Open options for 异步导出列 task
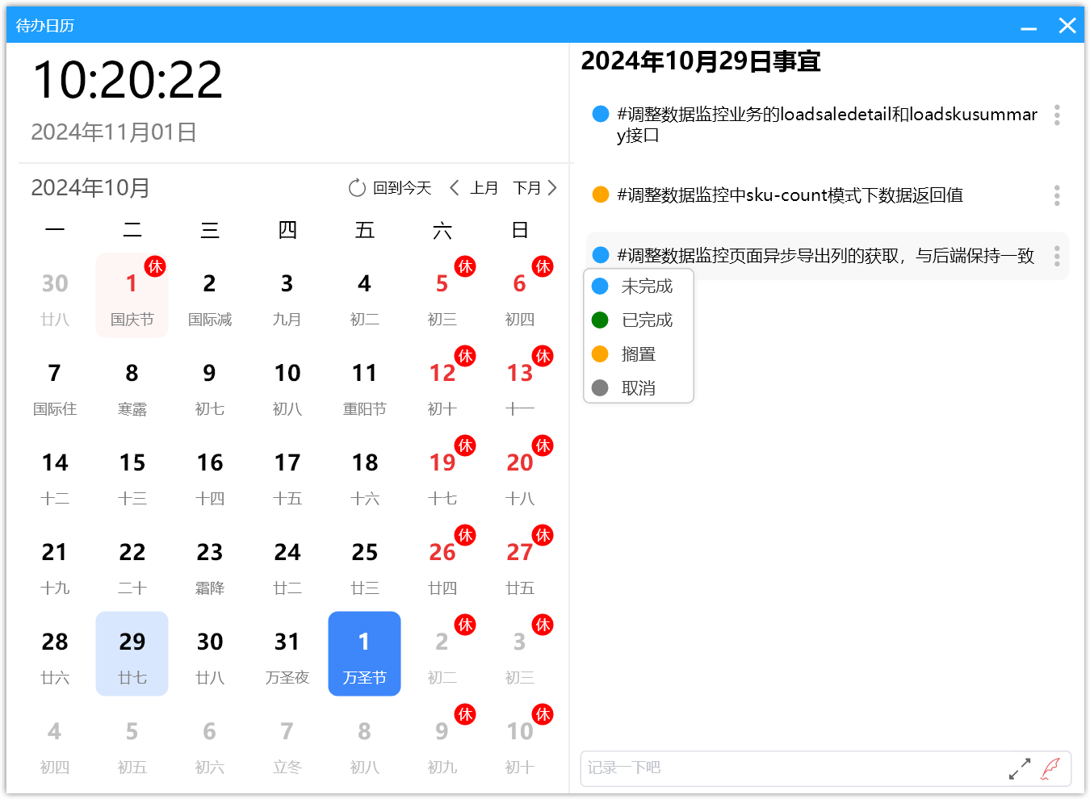The image size is (1090, 799). 1056,257
